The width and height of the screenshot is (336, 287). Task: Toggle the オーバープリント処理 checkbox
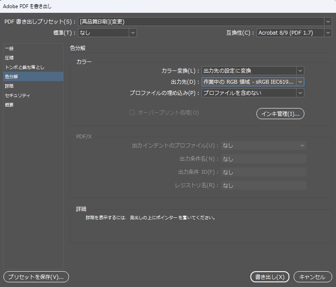tap(132, 112)
